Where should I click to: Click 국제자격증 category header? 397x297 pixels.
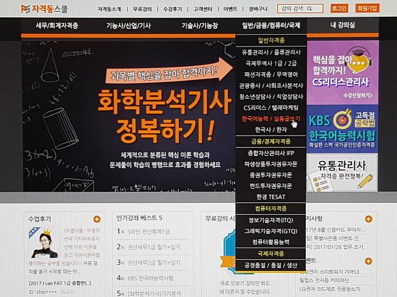pyautogui.click(x=271, y=253)
